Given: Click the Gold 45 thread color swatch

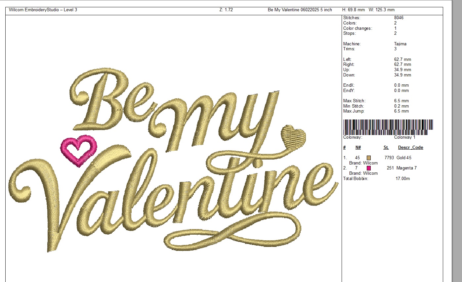Looking at the screenshot, I should pos(369,158).
